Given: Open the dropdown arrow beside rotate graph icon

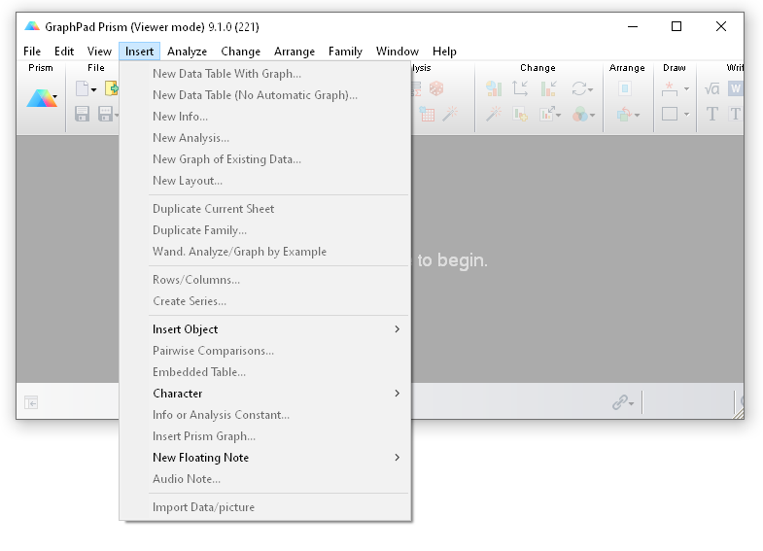Looking at the screenshot, I should click(x=590, y=90).
